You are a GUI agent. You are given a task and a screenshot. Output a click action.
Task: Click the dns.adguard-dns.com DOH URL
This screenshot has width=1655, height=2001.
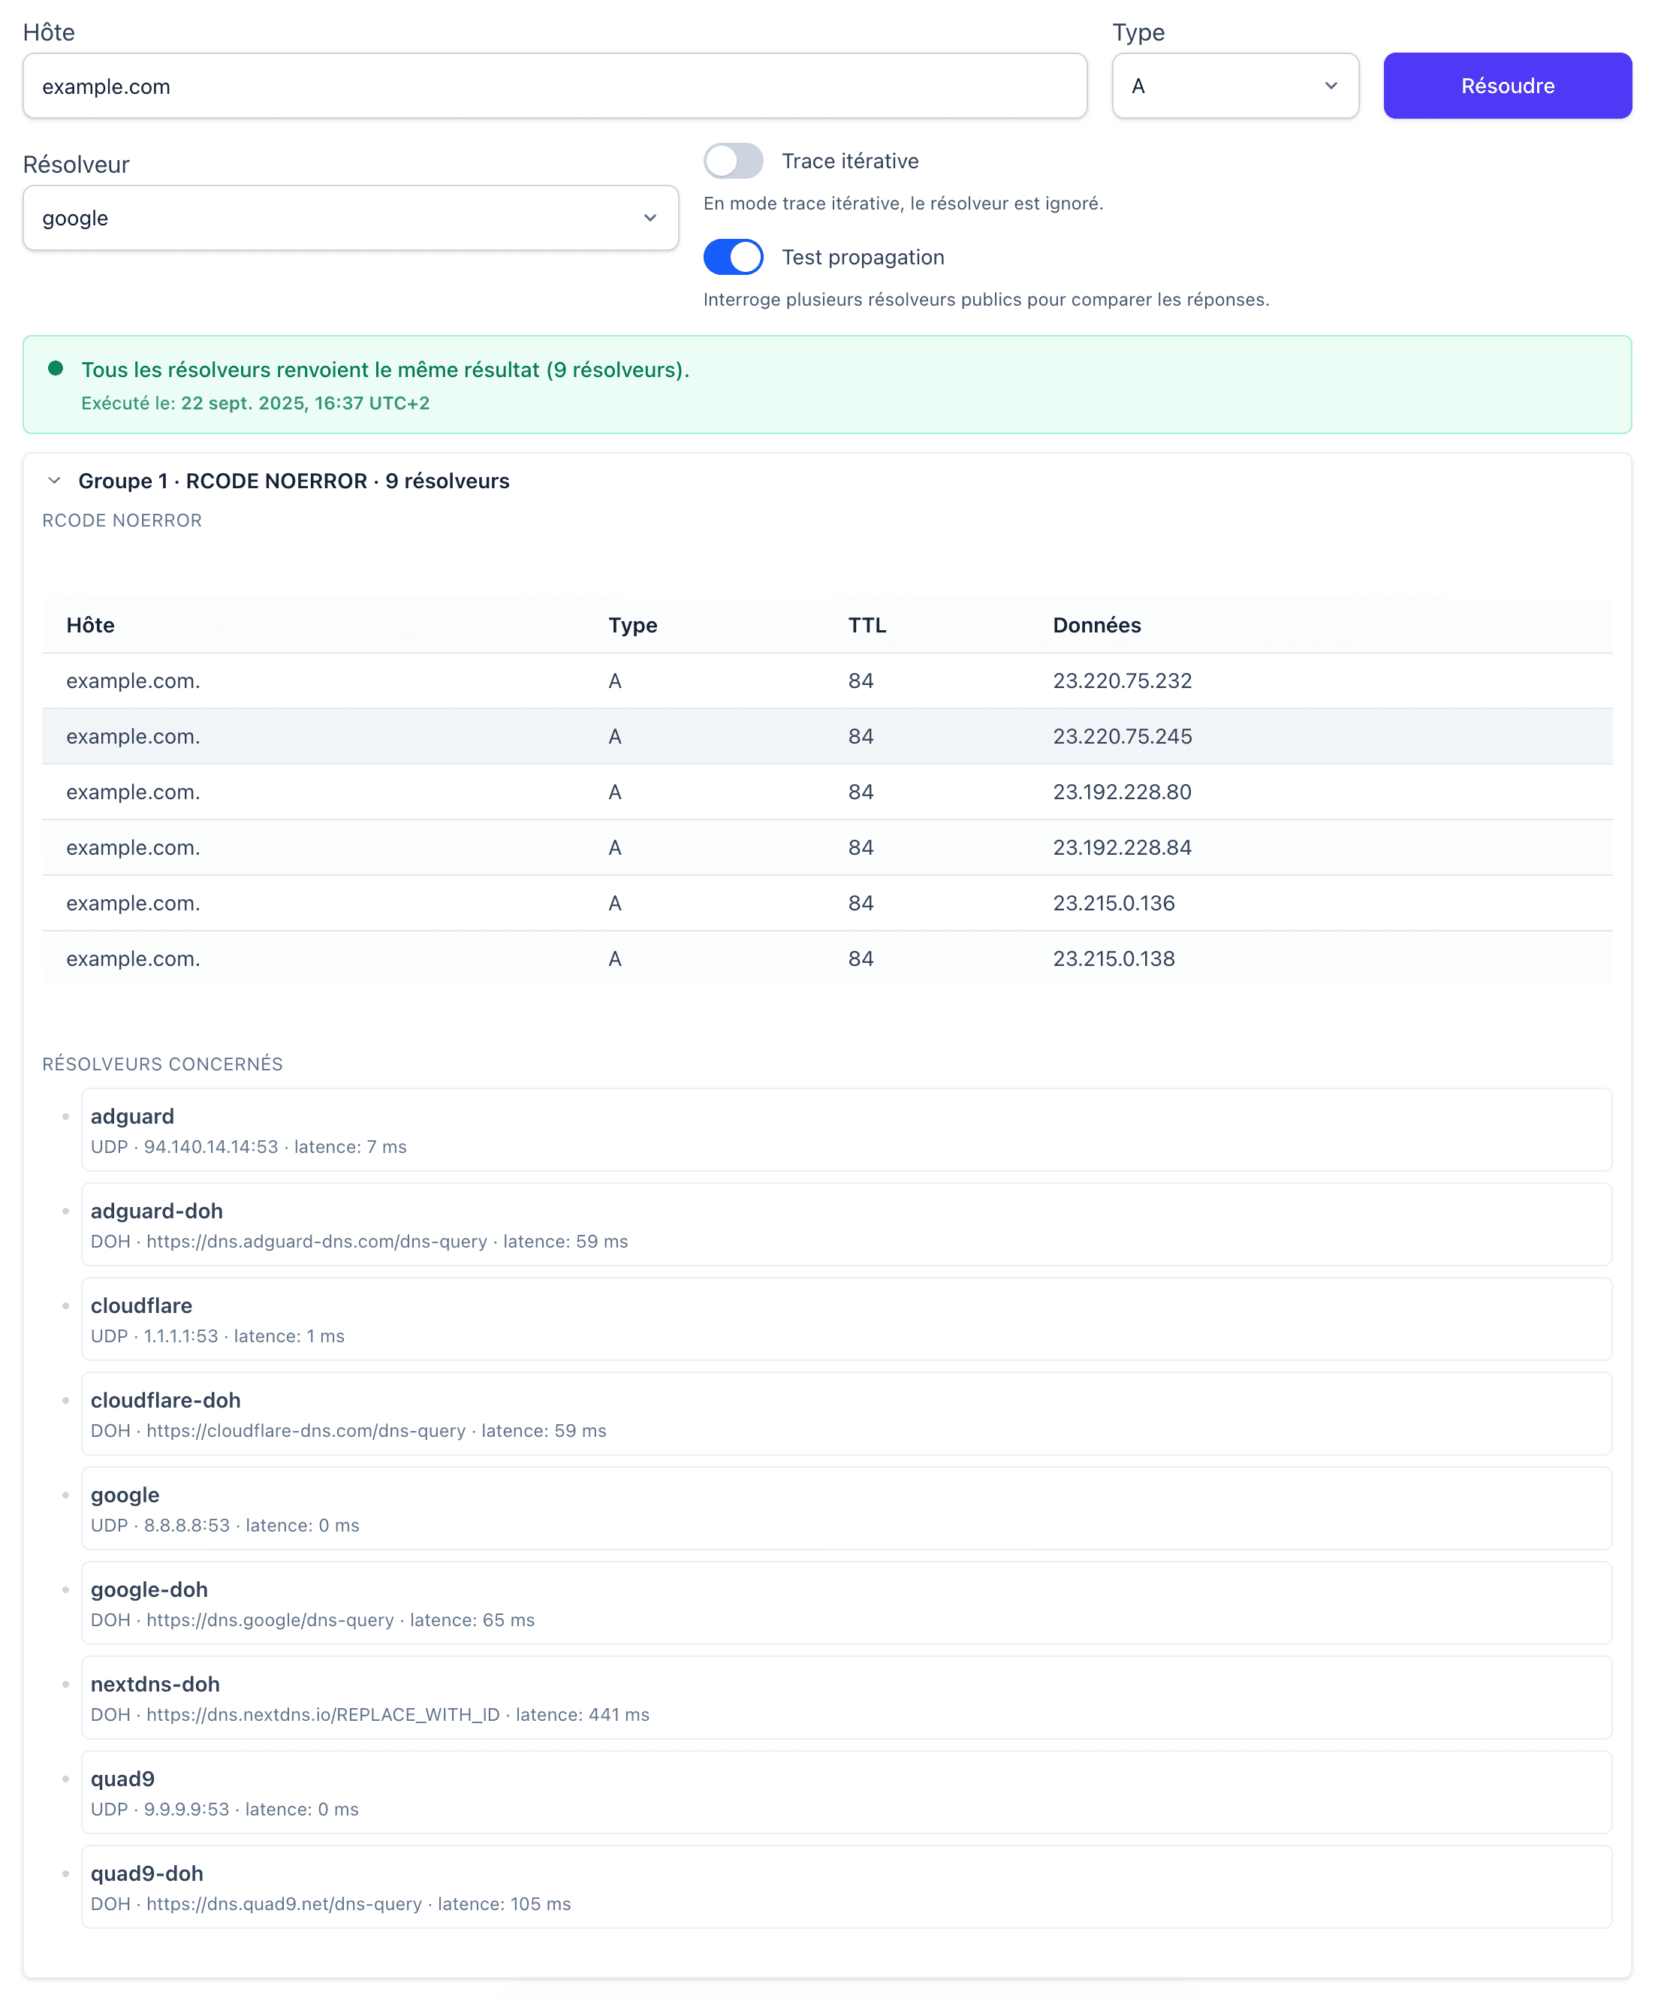(x=318, y=1242)
